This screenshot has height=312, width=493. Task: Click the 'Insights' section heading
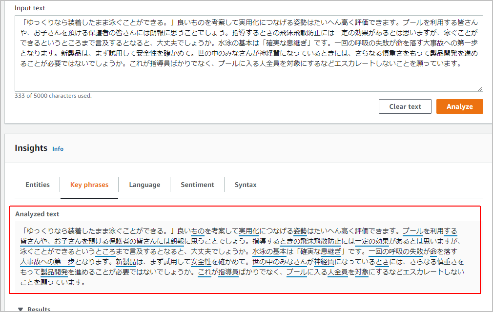pyautogui.click(x=31, y=148)
